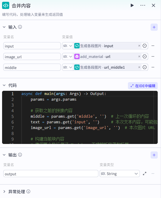
Task: Open the three-dot more options menu
Action: pyautogui.click(x=143, y=5)
